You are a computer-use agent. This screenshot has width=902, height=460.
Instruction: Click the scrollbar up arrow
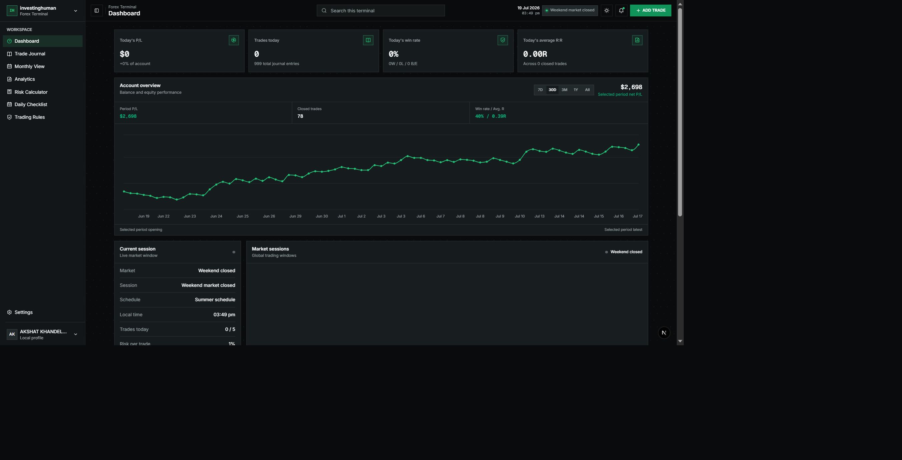(680, 4)
